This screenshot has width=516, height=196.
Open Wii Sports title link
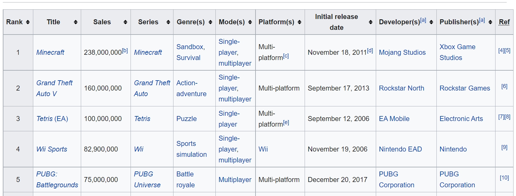(52, 149)
